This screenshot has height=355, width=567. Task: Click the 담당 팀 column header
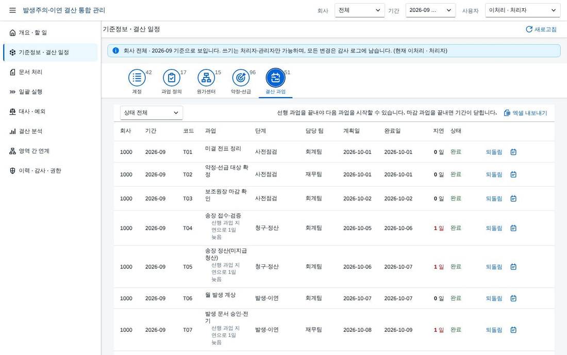point(314,131)
